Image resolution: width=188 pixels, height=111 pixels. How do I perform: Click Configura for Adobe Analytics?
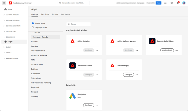(x=88, y=50)
